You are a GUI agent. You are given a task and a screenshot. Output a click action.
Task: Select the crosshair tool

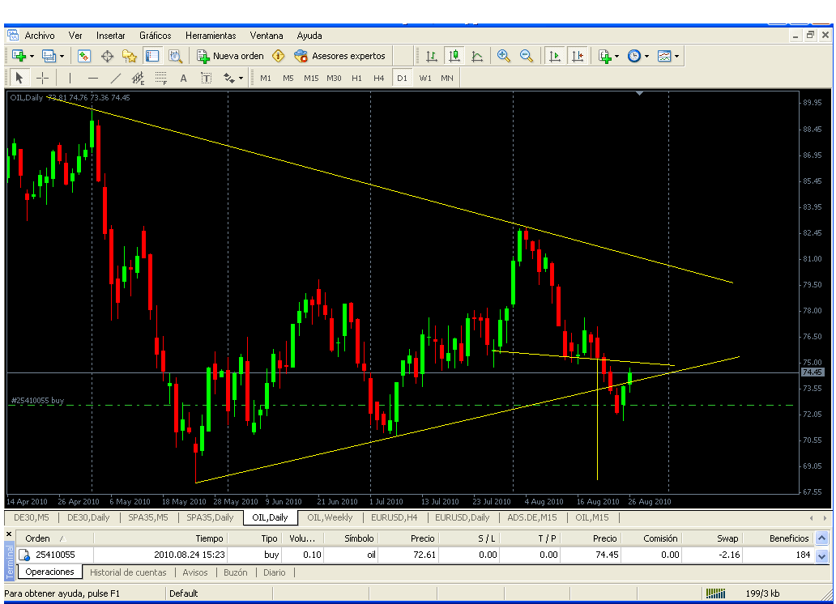click(43, 79)
